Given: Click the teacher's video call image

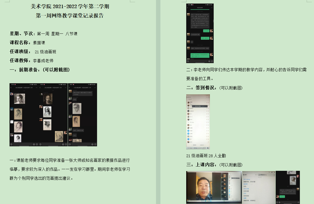Looking at the screenshot, I should coord(214,187).
